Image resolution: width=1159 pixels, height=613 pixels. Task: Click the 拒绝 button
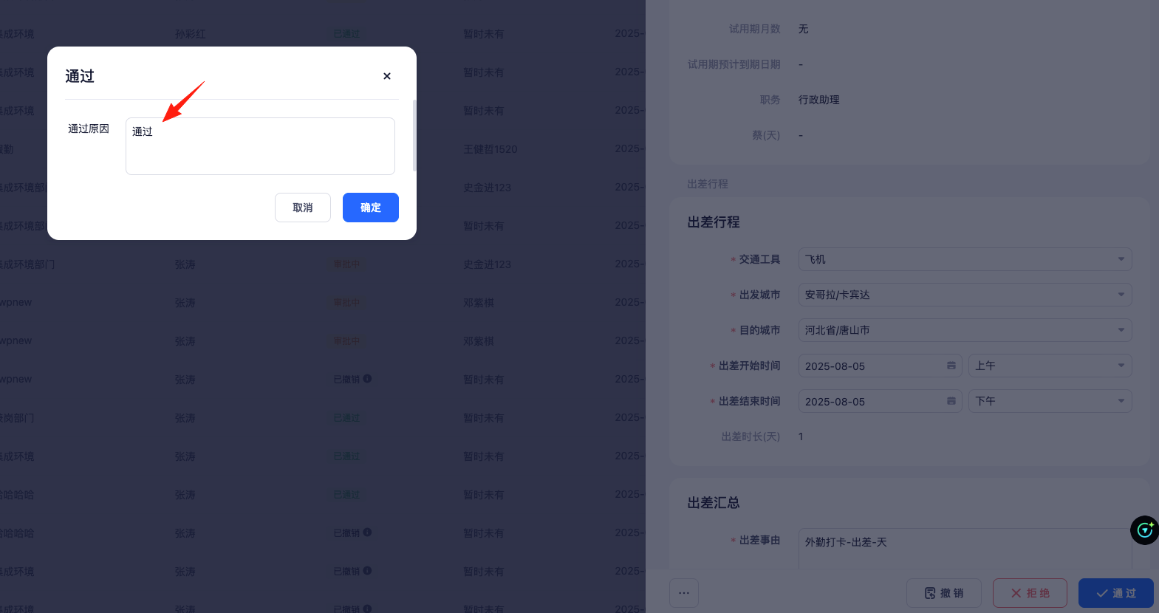click(x=1030, y=593)
